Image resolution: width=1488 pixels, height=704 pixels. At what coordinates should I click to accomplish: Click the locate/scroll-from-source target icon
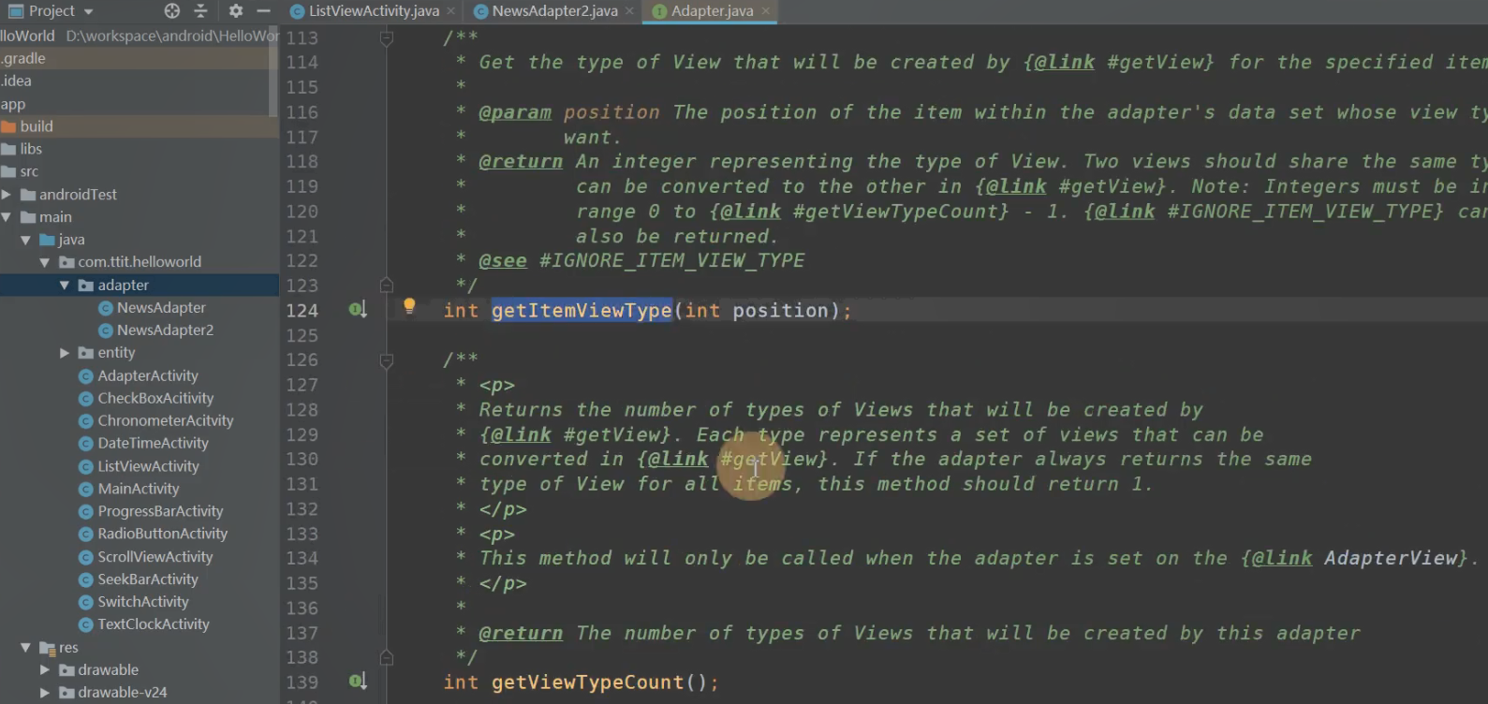point(172,11)
